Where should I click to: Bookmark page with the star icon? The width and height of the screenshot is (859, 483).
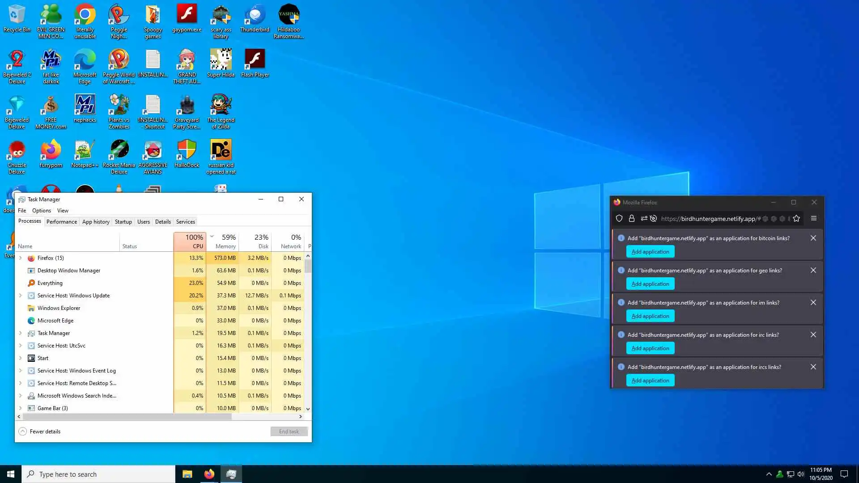coord(796,219)
